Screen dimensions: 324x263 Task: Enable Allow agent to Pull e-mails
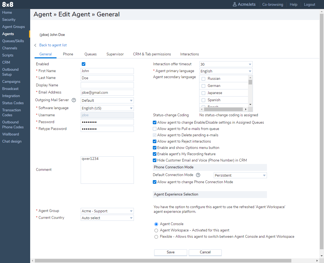(154, 129)
